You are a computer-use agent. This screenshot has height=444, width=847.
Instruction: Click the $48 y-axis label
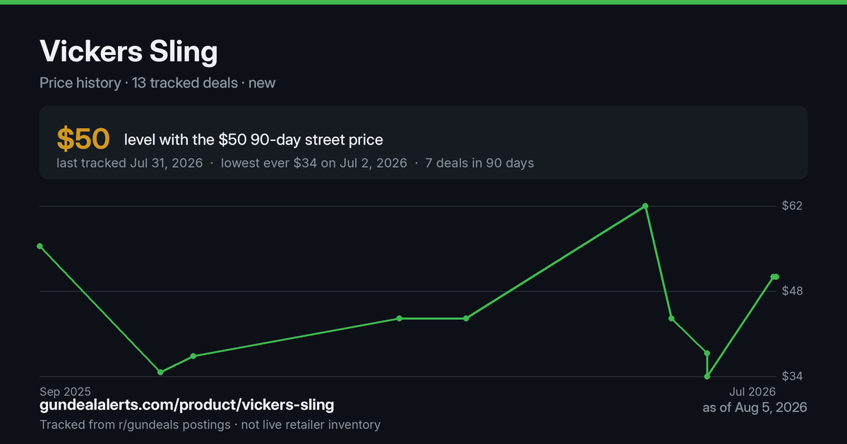793,291
